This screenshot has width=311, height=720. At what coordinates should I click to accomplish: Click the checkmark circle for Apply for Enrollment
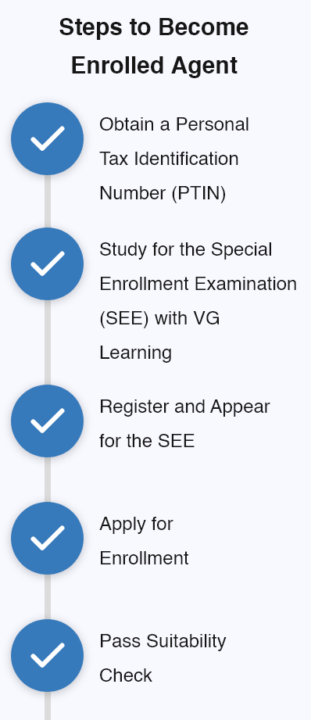pos(47,538)
